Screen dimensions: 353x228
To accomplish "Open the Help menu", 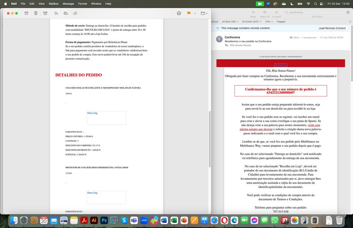I will [x=108, y=4].
